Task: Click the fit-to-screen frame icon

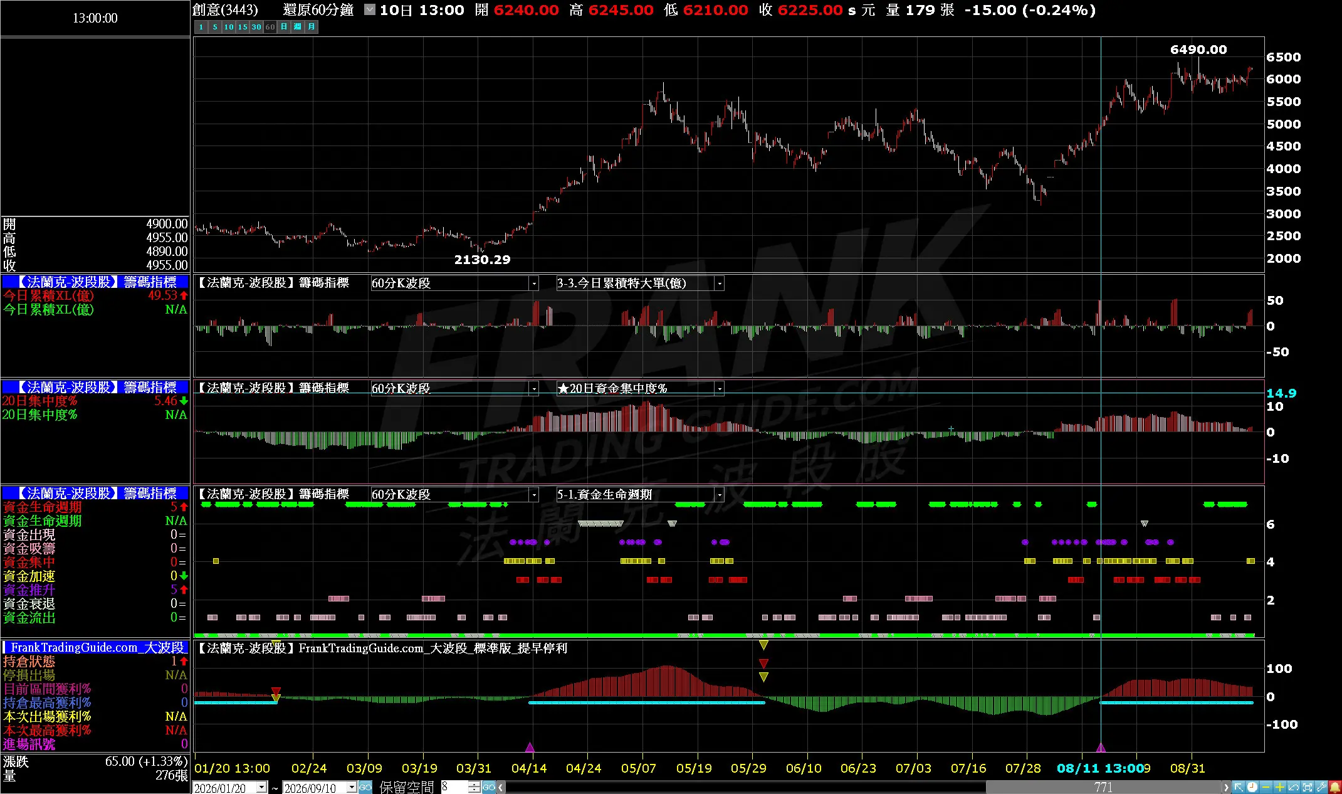Action: tap(1308, 787)
